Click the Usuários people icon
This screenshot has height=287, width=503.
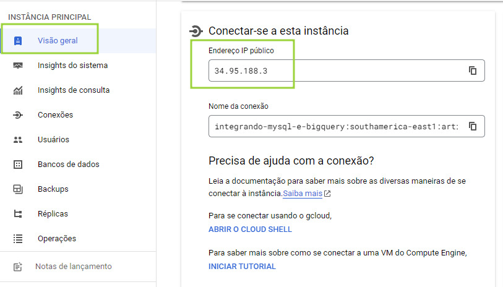(18, 140)
